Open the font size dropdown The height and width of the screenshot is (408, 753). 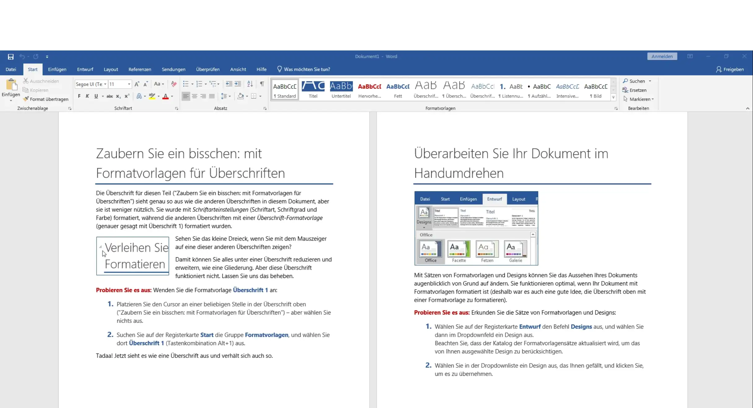[x=129, y=84]
